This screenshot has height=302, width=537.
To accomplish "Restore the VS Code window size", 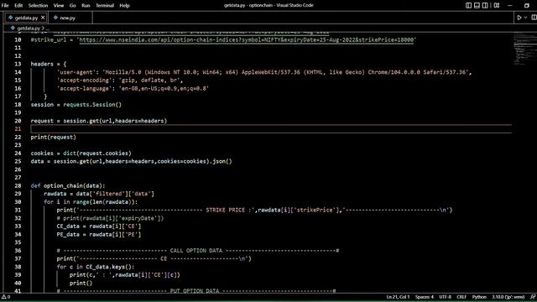I will (527, 6).
